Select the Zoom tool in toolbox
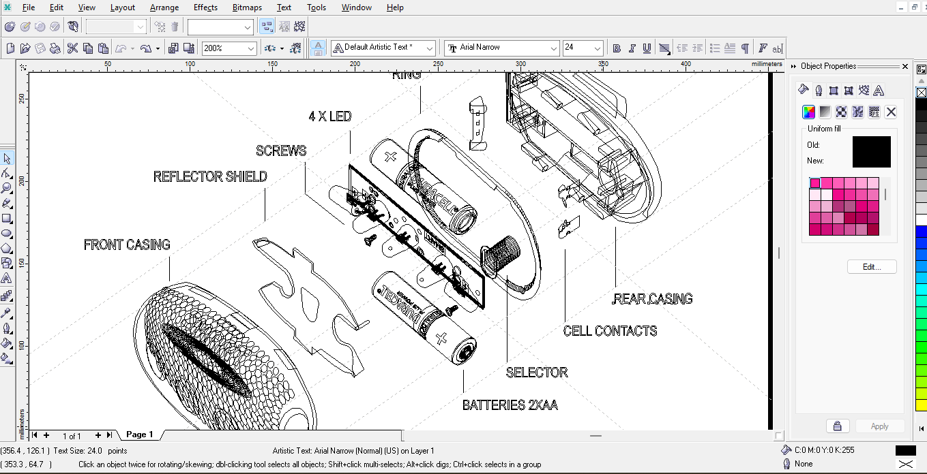927x474 pixels. [7, 189]
